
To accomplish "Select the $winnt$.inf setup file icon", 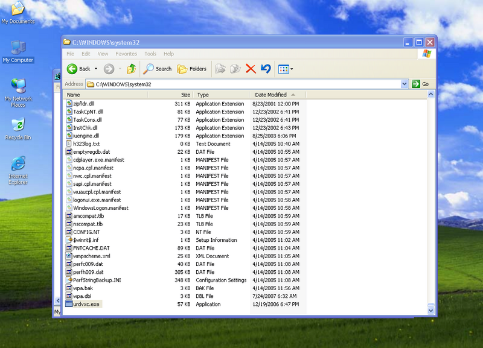I will [x=69, y=239].
